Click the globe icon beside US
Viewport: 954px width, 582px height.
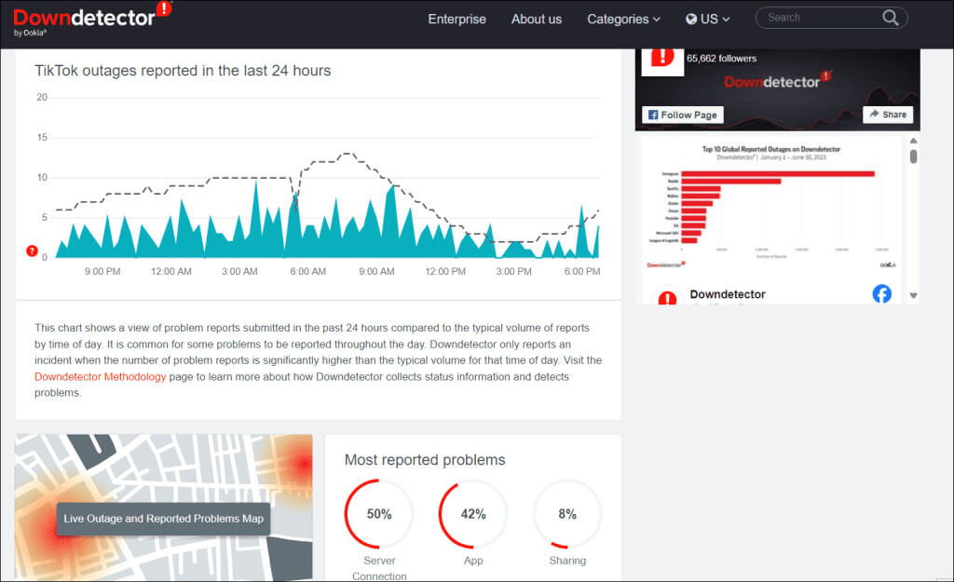coord(691,19)
